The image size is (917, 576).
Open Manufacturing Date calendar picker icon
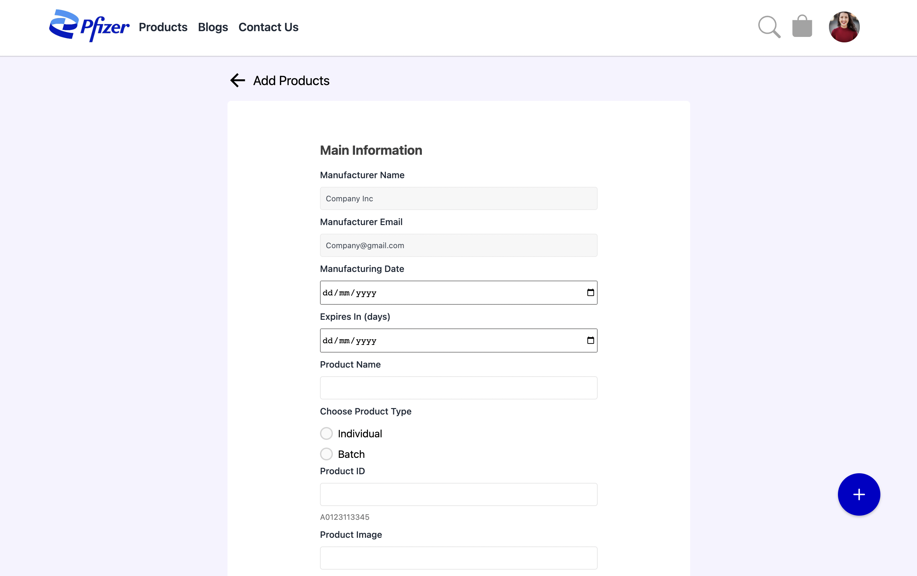(590, 292)
